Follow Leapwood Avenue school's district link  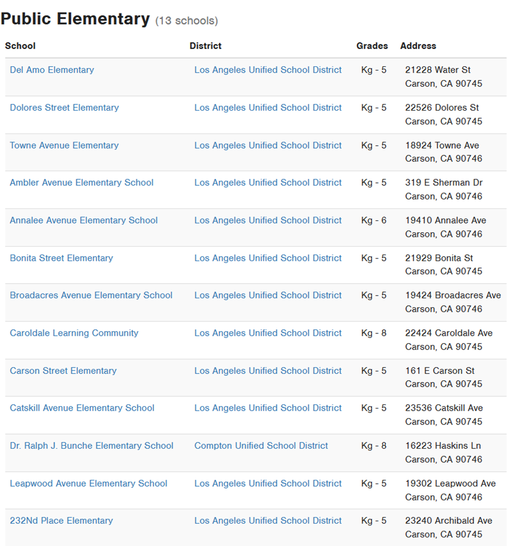268,483
